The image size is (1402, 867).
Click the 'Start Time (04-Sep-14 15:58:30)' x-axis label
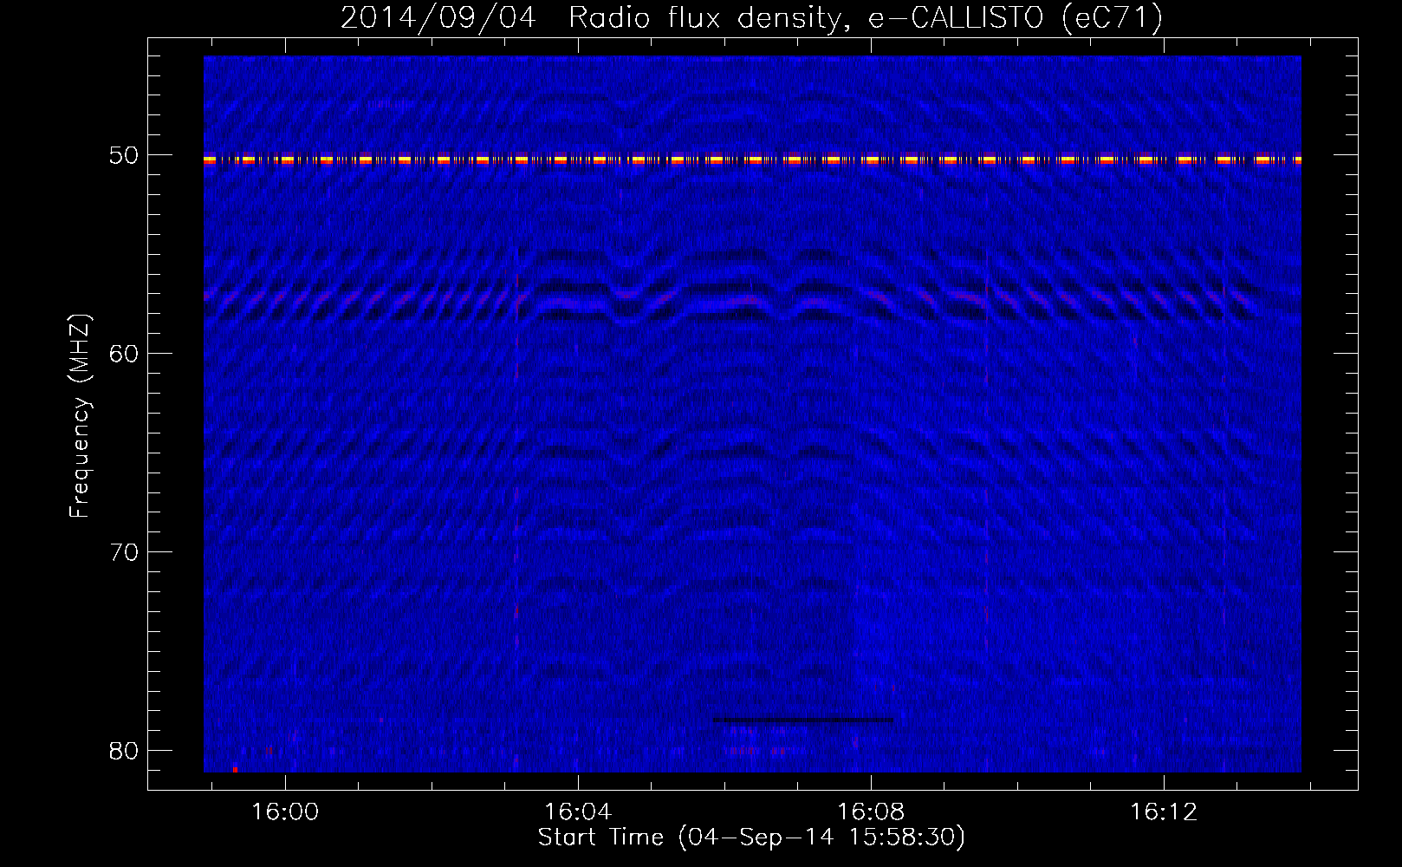point(751,838)
